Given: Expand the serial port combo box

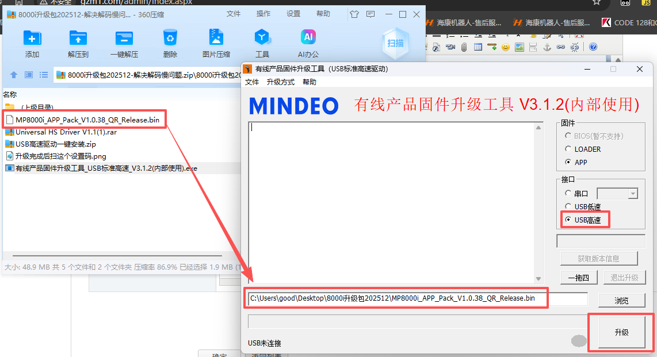Looking at the screenshot, I should pyautogui.click(x=633, y=194).
